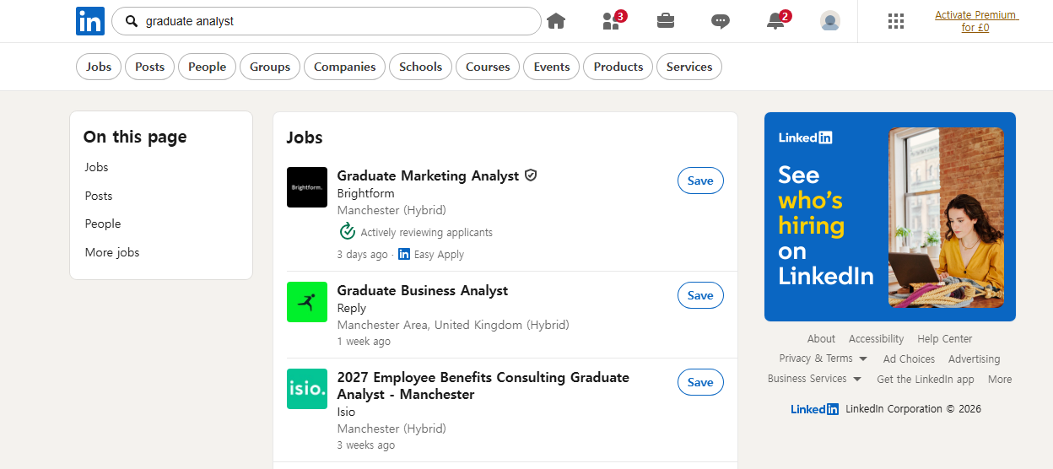Expand the Business Services dropdown
This screenshot has width=1053, height=469.
[x=814, y=379]
